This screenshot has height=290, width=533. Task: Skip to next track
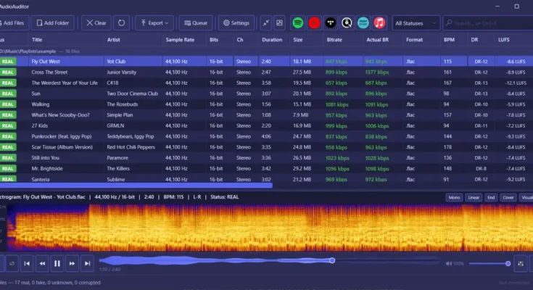pos(87,263)
